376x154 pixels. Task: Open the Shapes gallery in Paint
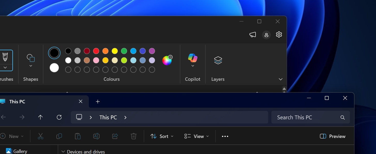[x=31, y=58]
